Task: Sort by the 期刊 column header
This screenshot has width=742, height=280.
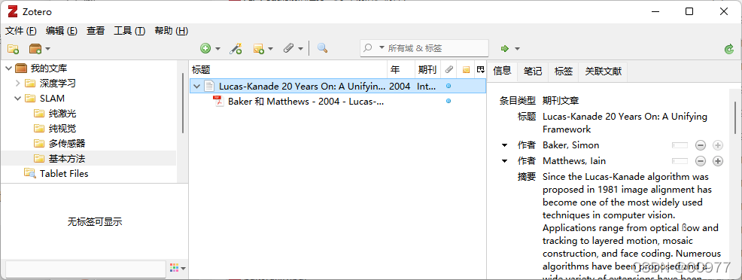Action: pyautogui.click(x=427, y=70)
